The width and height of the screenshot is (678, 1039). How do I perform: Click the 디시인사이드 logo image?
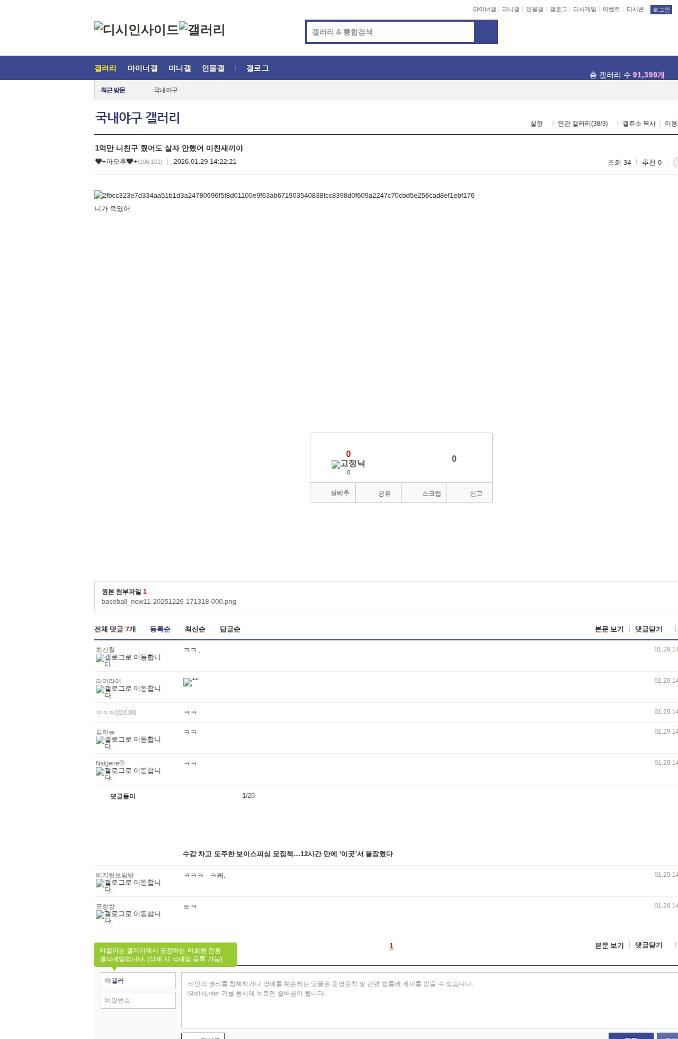(137, 29)
